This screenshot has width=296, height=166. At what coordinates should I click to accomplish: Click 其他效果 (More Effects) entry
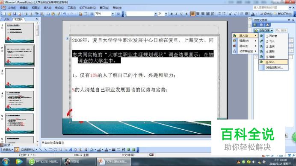[273, 67]
